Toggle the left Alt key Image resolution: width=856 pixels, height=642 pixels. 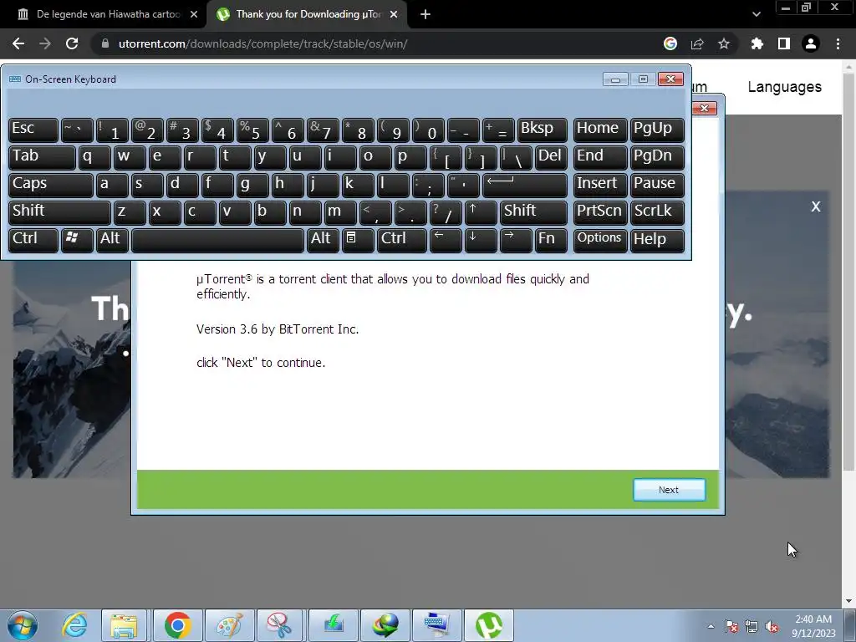[112, 240]
